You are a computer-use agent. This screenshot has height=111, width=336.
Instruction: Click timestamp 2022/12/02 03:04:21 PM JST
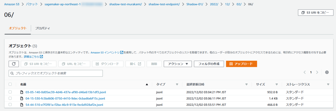click(x=206, y=92)
